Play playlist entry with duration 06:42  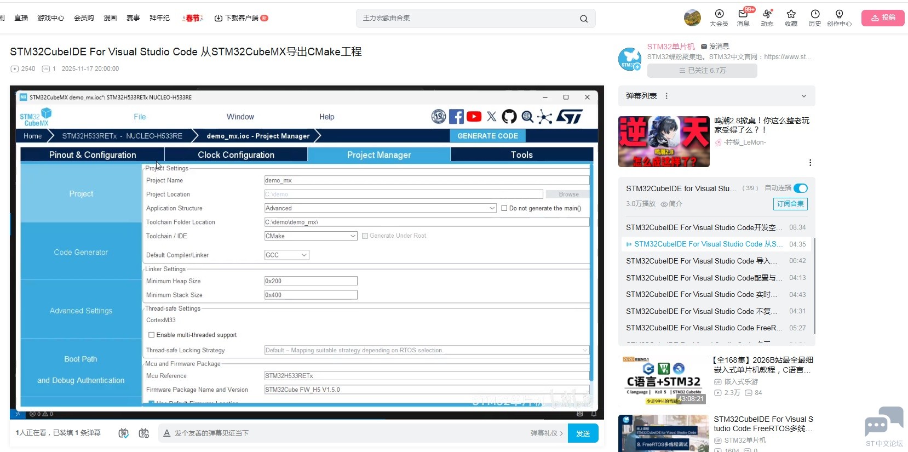[x=716, y=261]
